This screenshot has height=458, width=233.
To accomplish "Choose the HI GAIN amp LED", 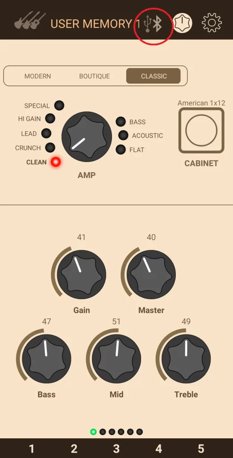I will click(50, 119).
